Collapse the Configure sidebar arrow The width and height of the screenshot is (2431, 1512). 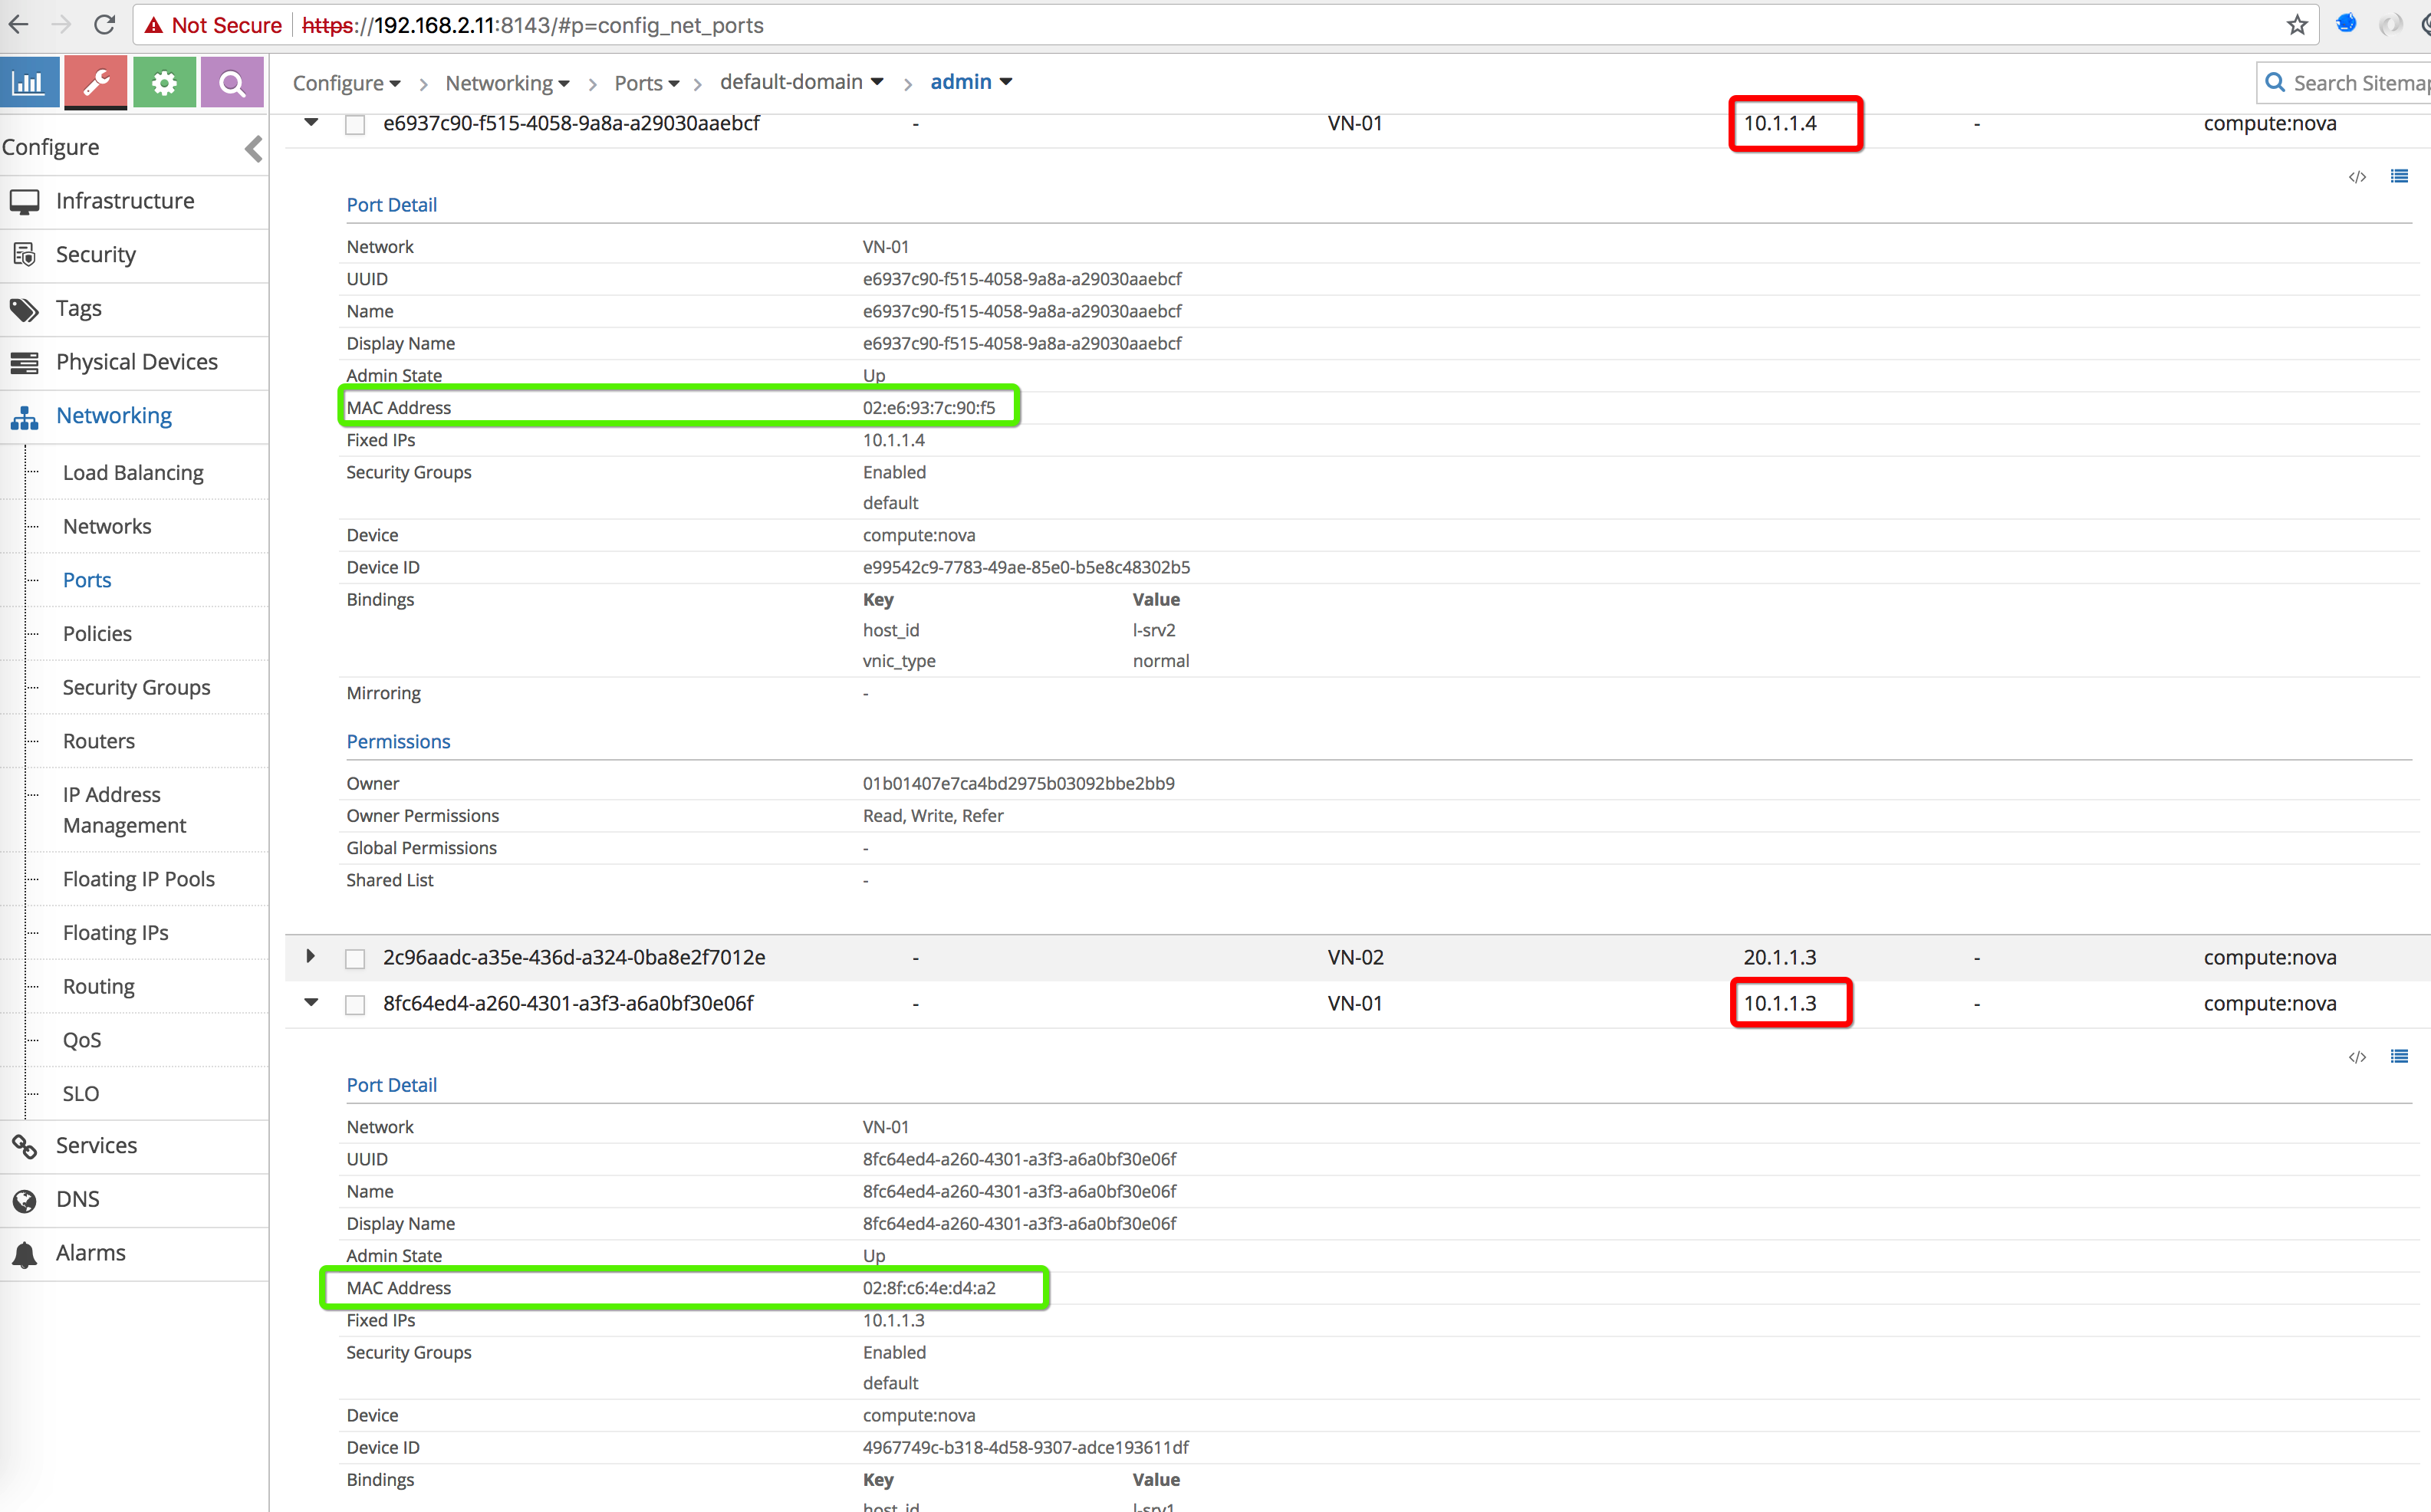click(x=253, y=149)
